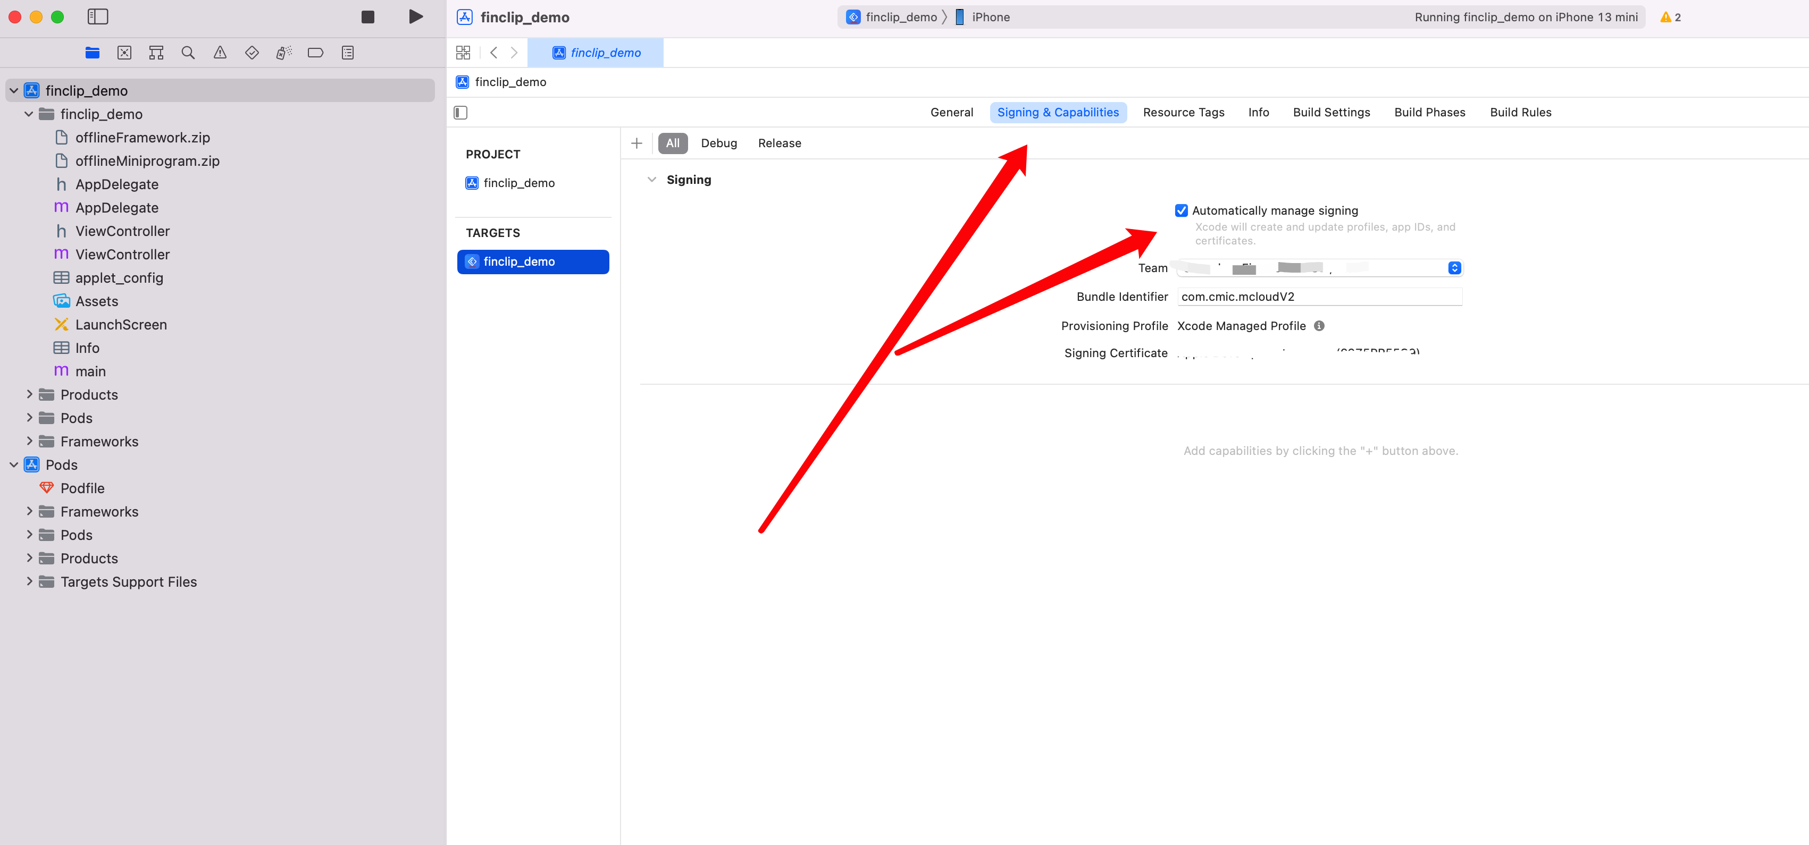This screenshot has width=1809, height=845.
Task: Open the Issue navigator warning icon
Action: (220, 53)
